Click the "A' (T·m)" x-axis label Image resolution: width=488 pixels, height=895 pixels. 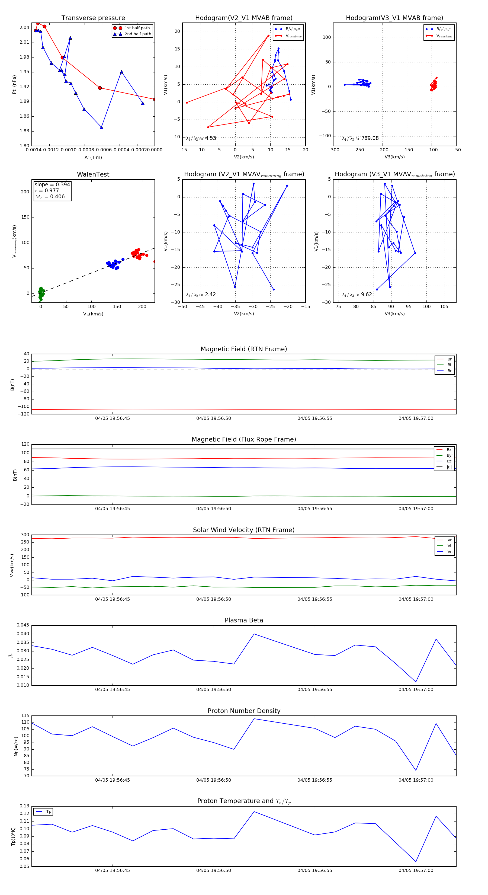point(93,157)
